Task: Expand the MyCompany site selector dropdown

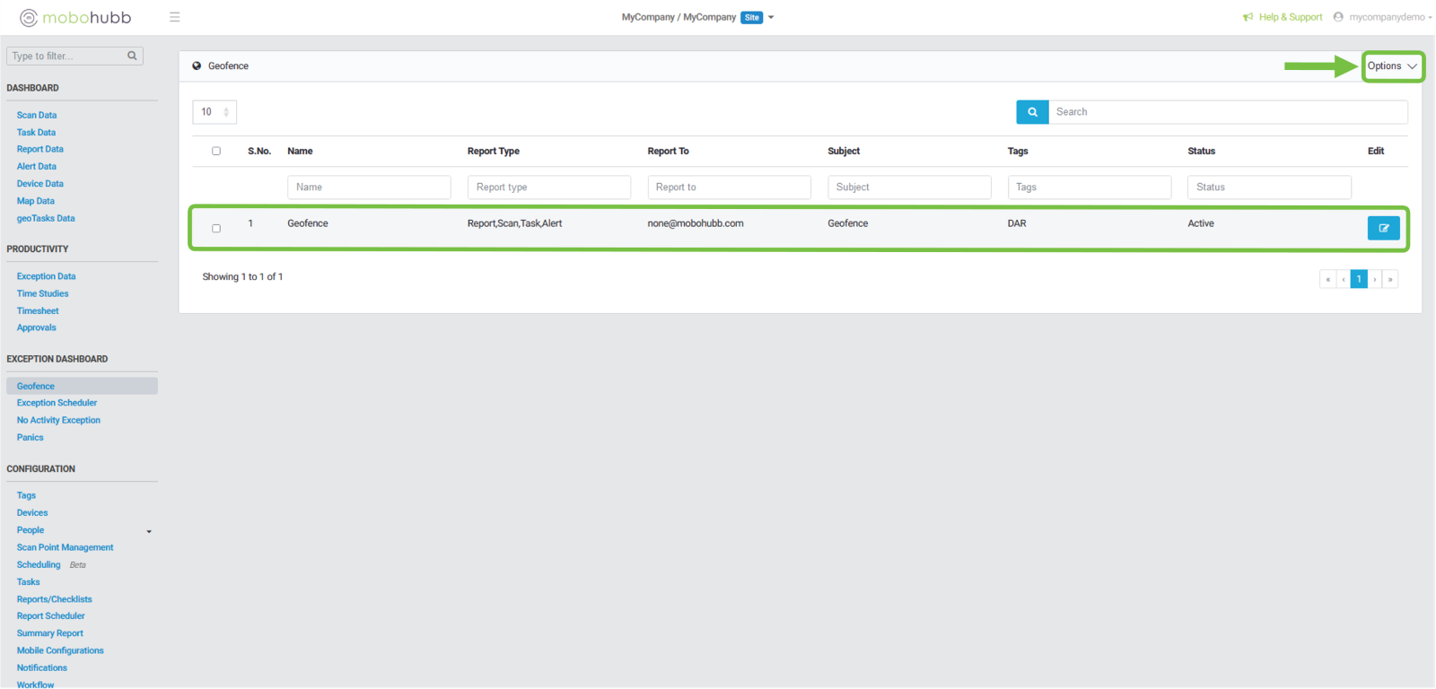Action: point(771,17)
